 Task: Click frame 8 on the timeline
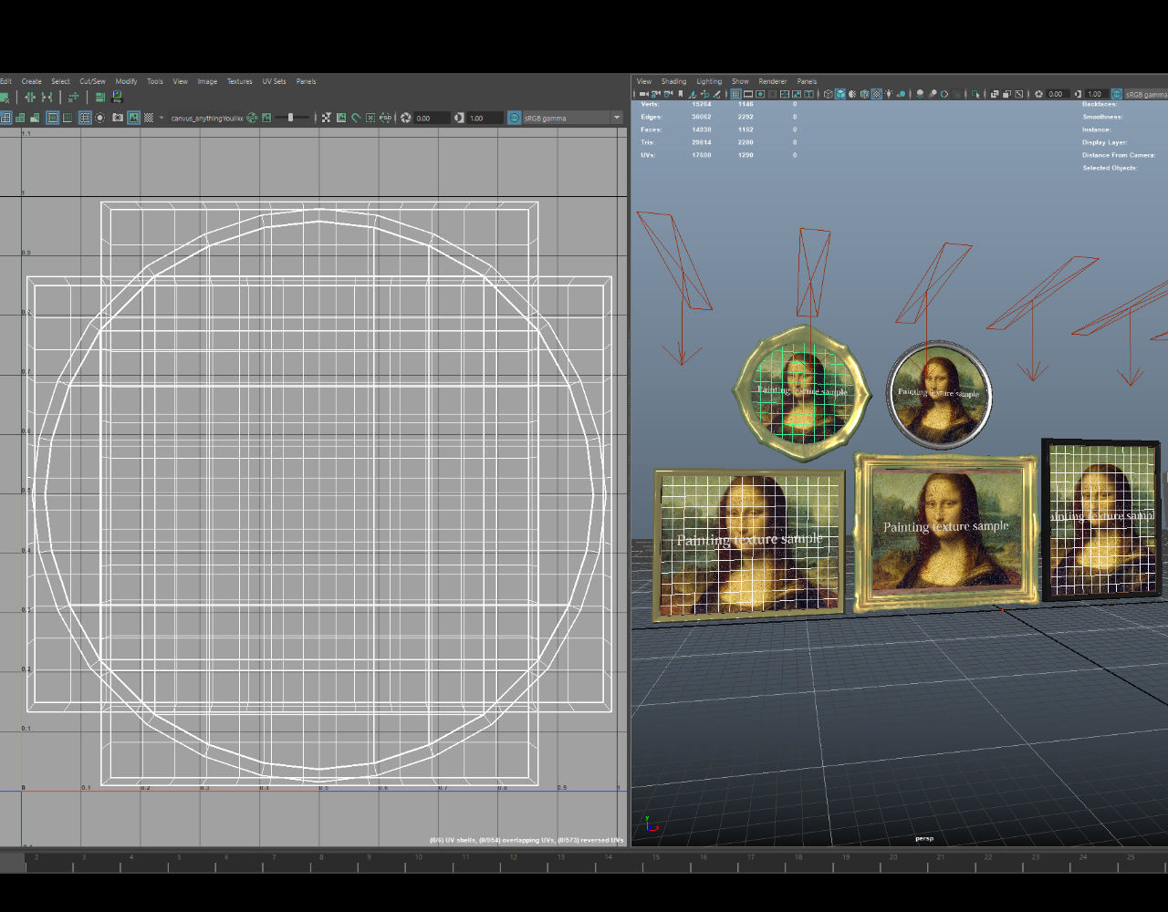(x=320, y=857)
